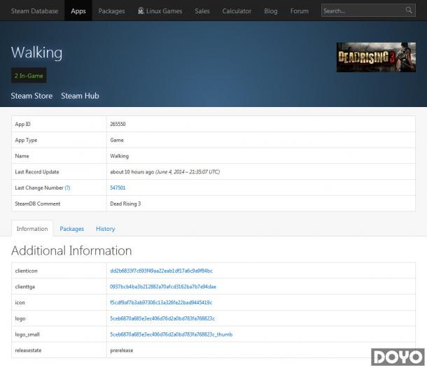
Task: Click the App ID value 265550
Action: coord(118,124)
